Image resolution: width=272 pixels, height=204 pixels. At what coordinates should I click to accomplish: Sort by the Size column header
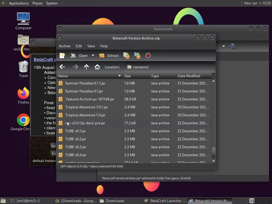coord(136,76)
